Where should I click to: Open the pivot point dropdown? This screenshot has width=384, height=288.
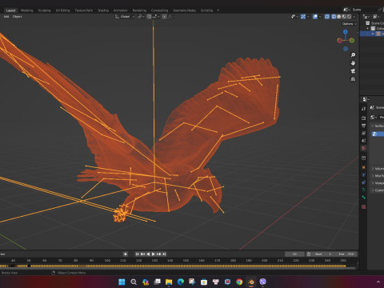click(x=141, y=17)
